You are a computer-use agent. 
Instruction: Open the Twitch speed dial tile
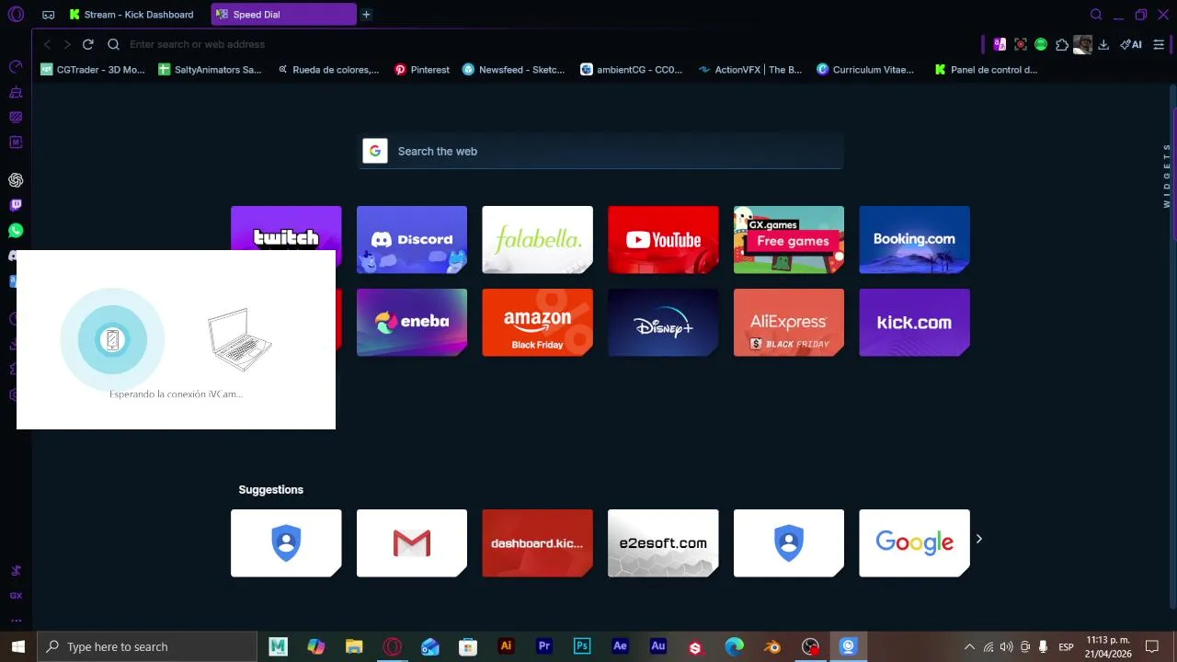pyautogui.click(x=286, y=228)
